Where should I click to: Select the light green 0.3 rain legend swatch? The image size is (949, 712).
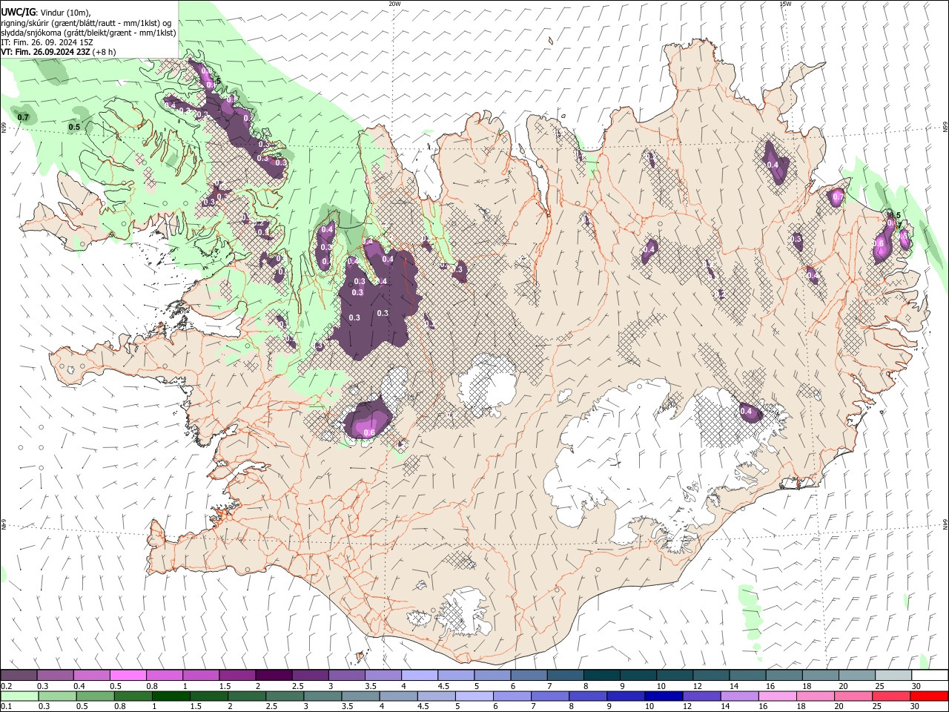click(56, 696)
